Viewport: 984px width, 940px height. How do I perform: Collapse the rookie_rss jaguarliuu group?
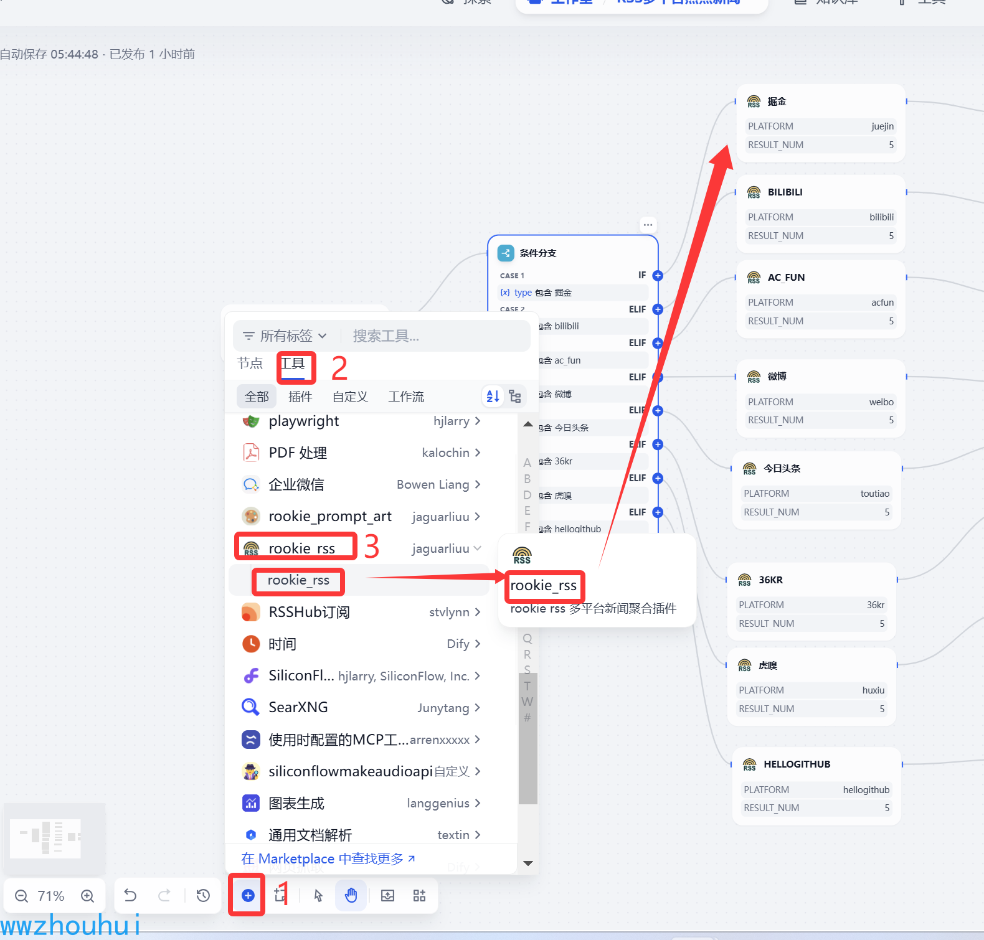(x=478, y=548)
